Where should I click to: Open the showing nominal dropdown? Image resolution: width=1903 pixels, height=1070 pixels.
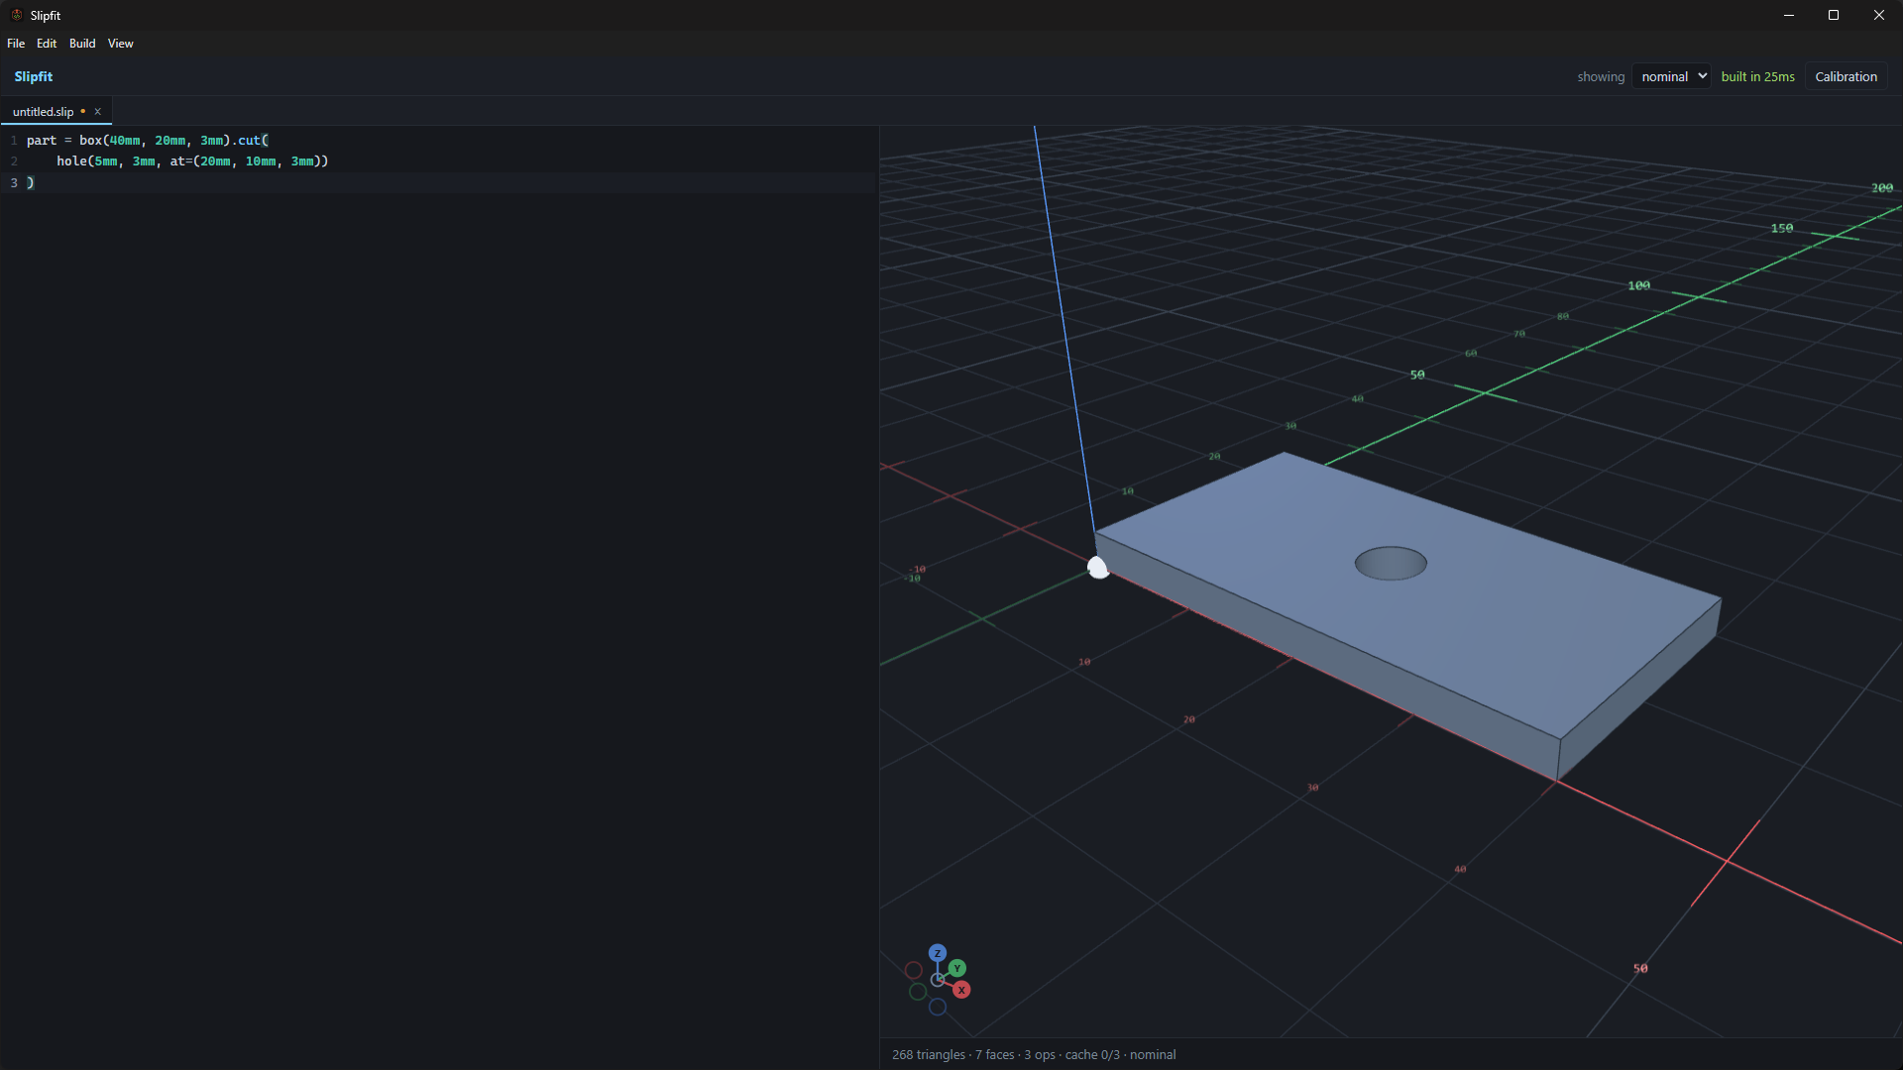[1671, 76]
